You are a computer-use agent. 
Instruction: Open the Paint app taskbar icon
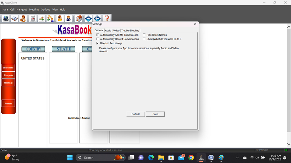(x=221, y=158)
